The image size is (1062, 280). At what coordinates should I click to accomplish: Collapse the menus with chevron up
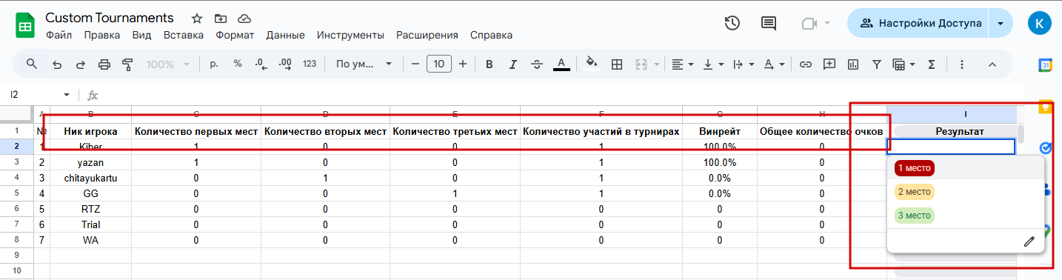tap(992, 64)
